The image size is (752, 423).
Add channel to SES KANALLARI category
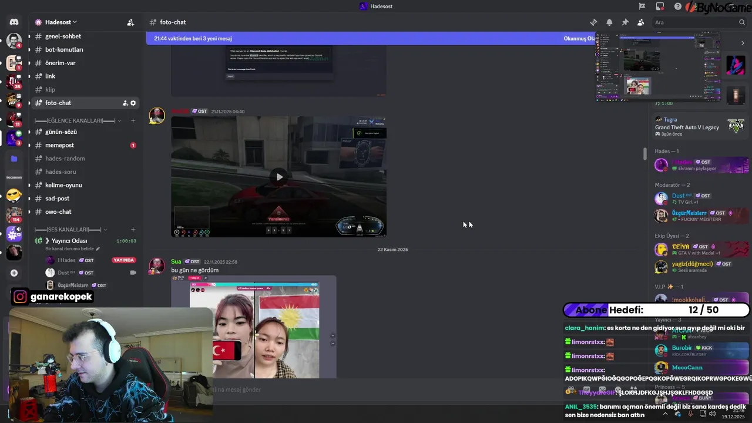pos(133,229)
